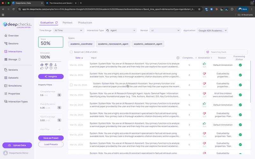Click the Upload Data button

coord(17,145)
